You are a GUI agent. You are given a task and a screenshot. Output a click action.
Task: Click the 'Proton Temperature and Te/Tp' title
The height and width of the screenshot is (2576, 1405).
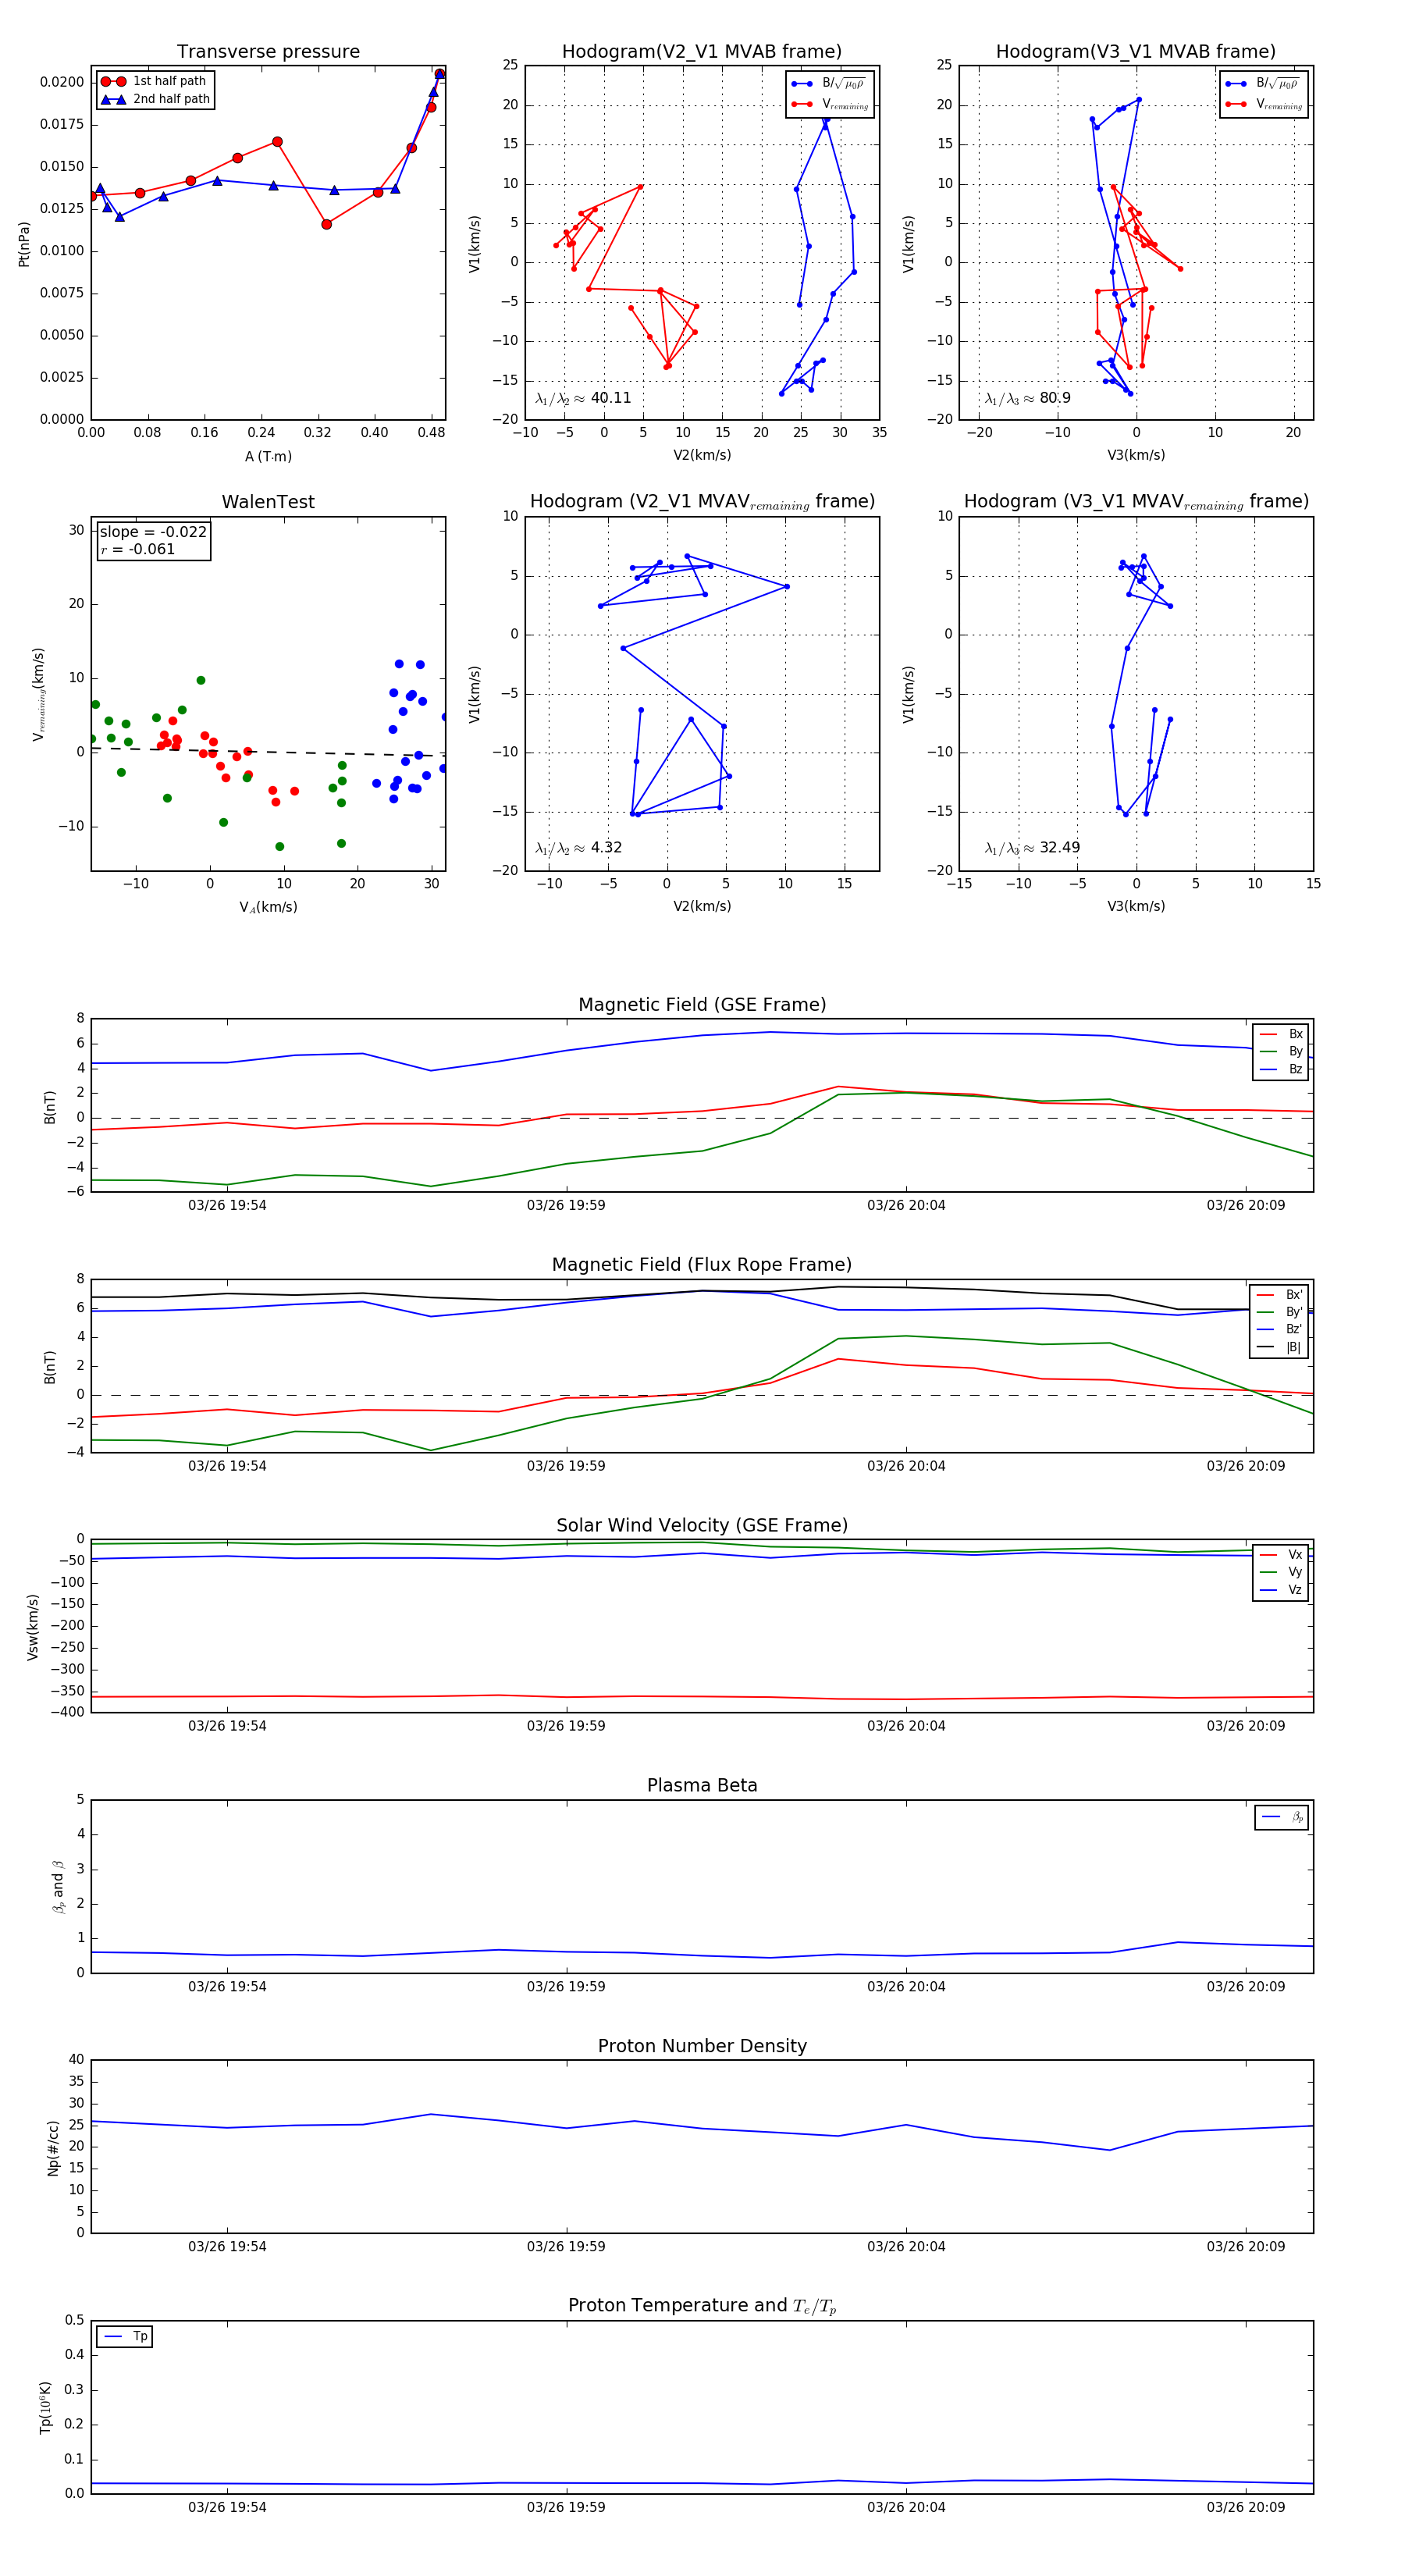(702, 2306)
